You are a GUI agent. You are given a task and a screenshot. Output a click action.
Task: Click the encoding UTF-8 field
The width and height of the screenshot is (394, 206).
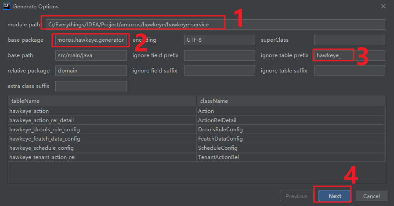(219, 40)
